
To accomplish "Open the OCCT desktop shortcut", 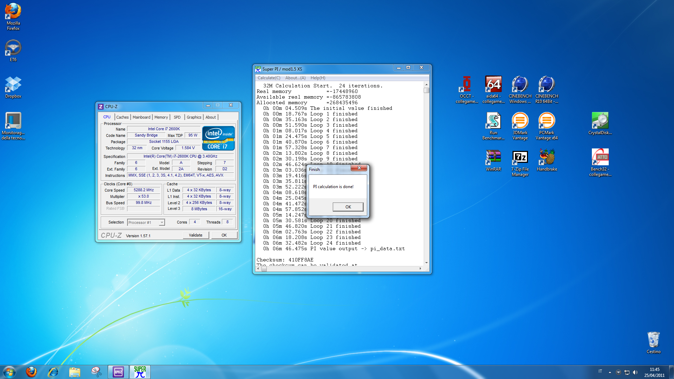I will (x=467, y=85).
